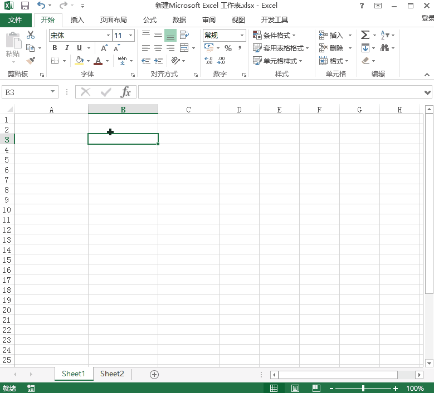Toggle bottom vertical alignment
434x393 pixels.
(x=170, y=35)
